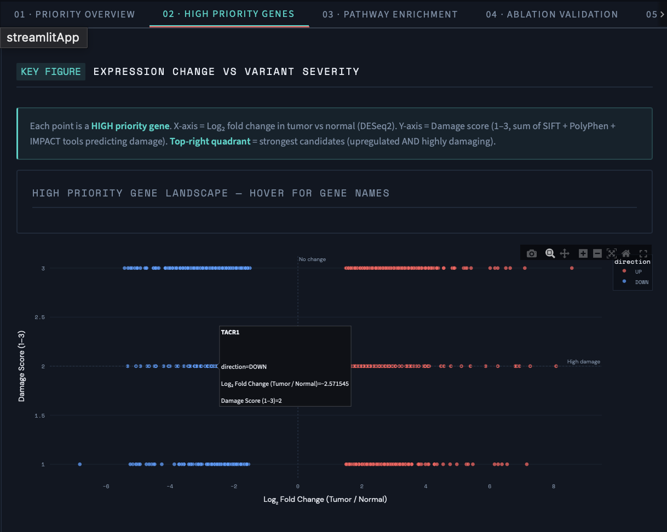Click 'HIGH priority gene' highlighted text
The width and height of the screenshot is (667, 532).
coord(130,126)
